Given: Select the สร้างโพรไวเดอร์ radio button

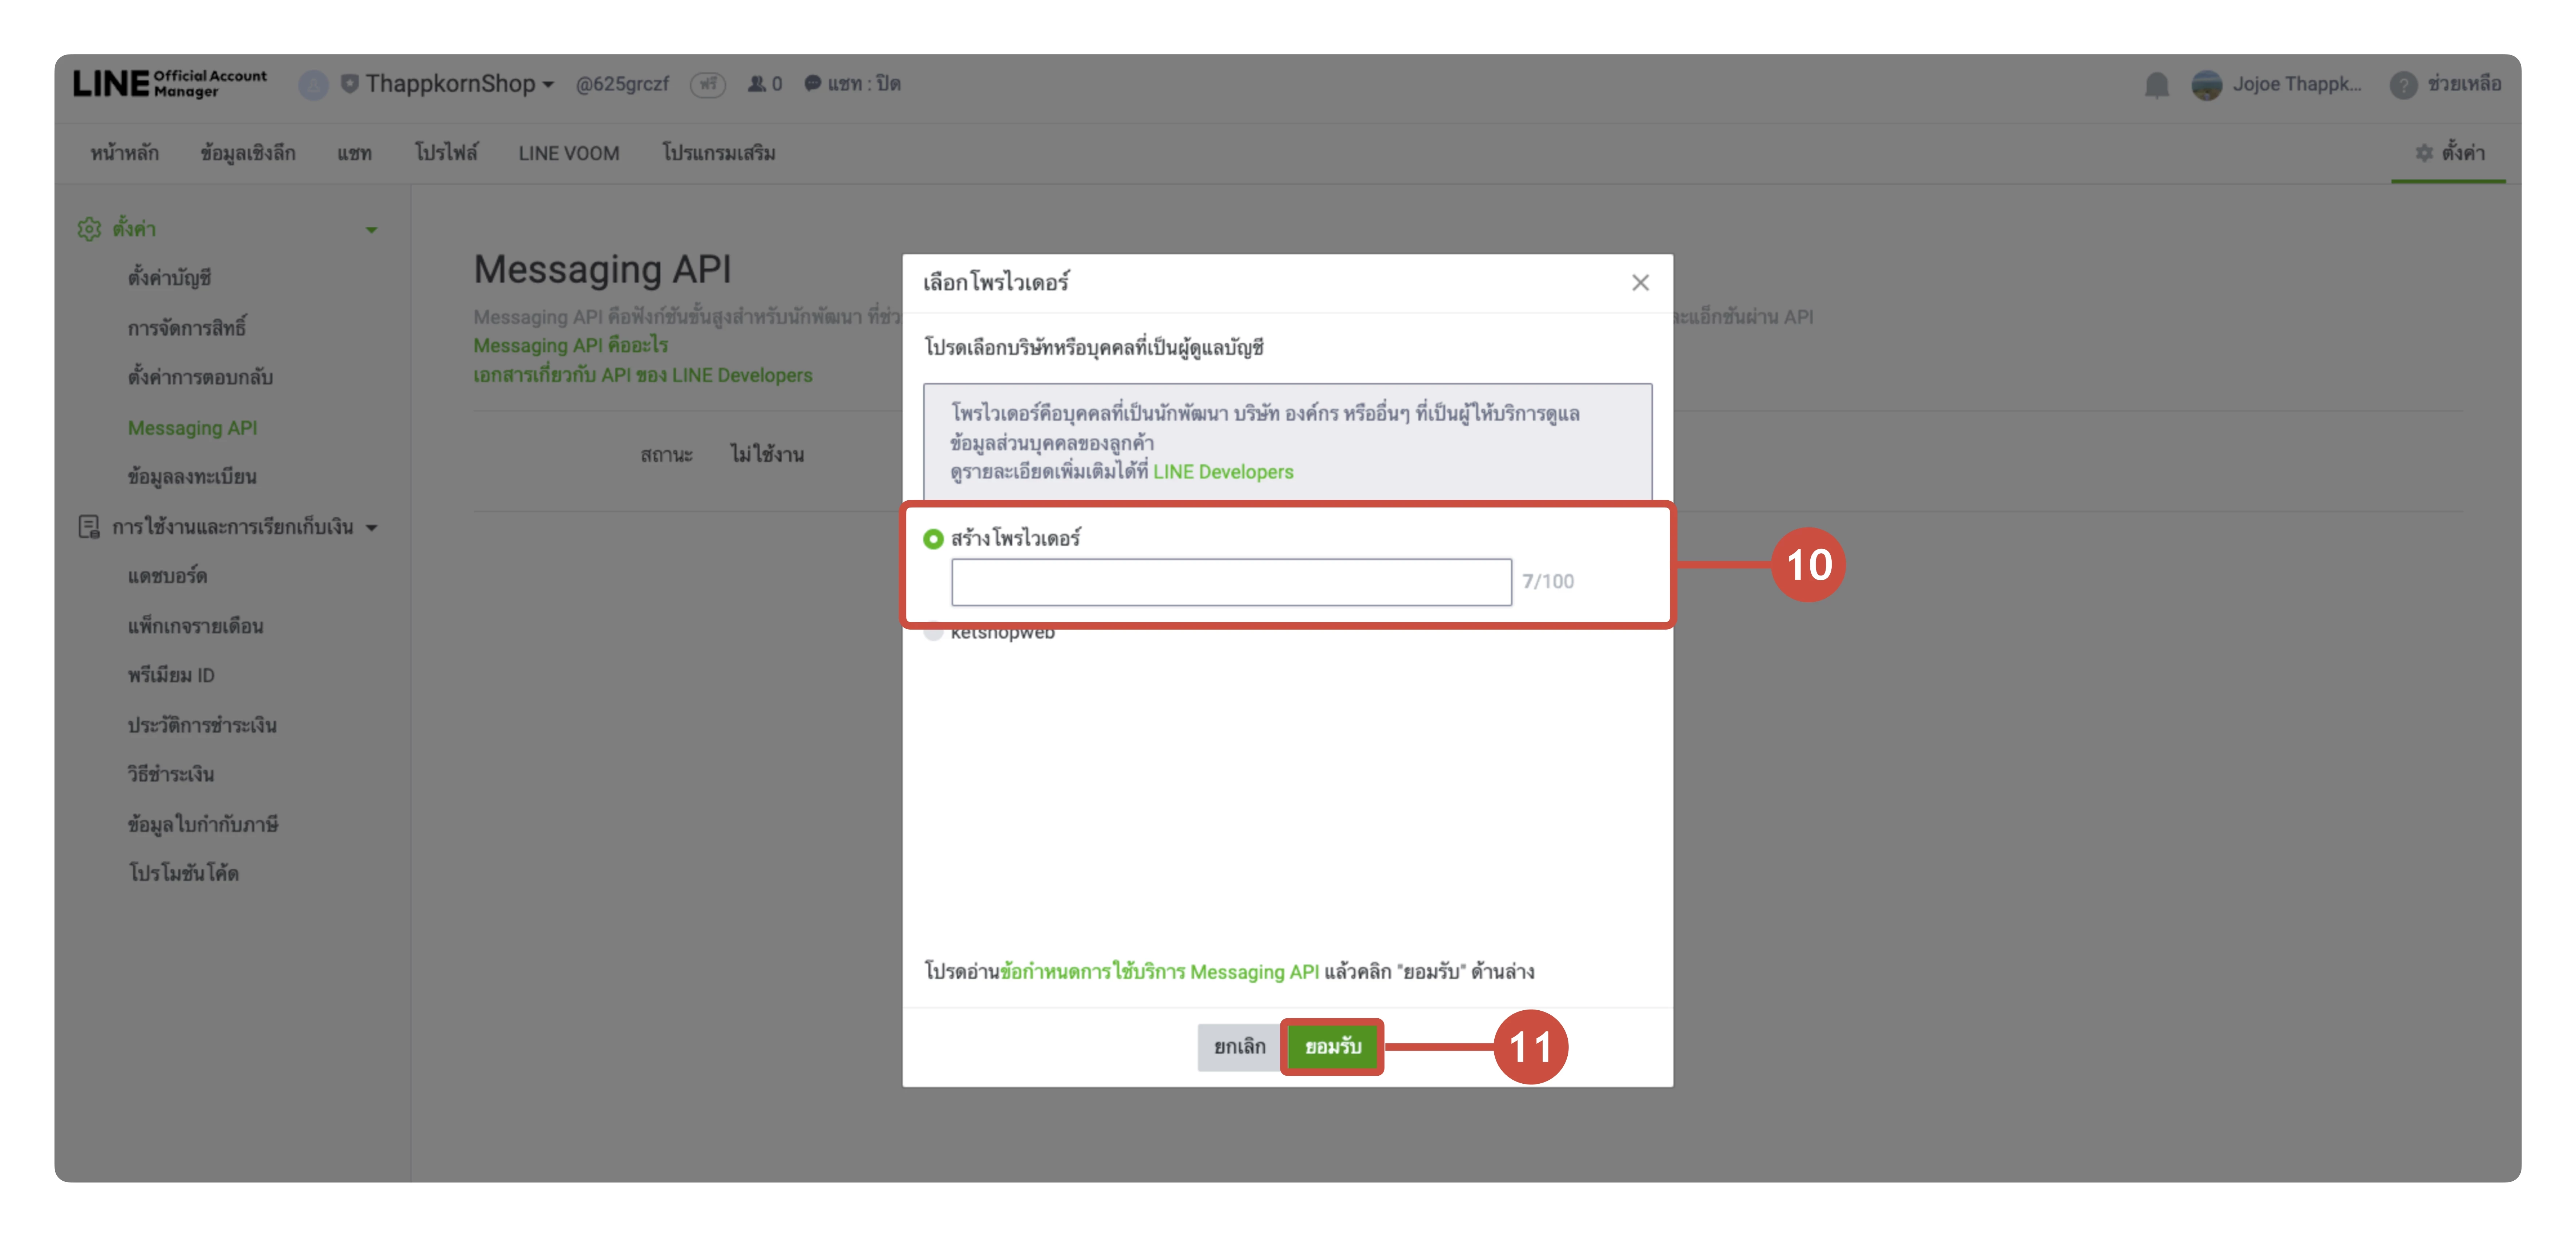Looking at the screenshot, I should (933, 539).
